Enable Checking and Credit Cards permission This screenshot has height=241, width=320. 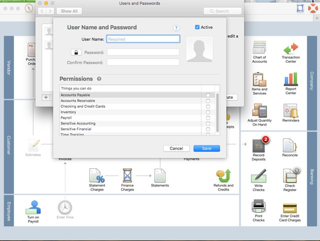[x=208, y=107]
